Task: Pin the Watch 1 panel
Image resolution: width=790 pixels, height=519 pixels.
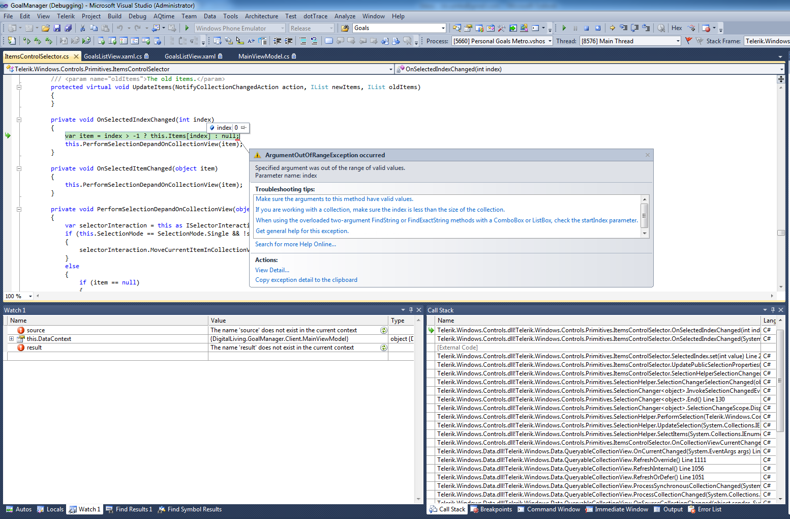Action: 411,310
